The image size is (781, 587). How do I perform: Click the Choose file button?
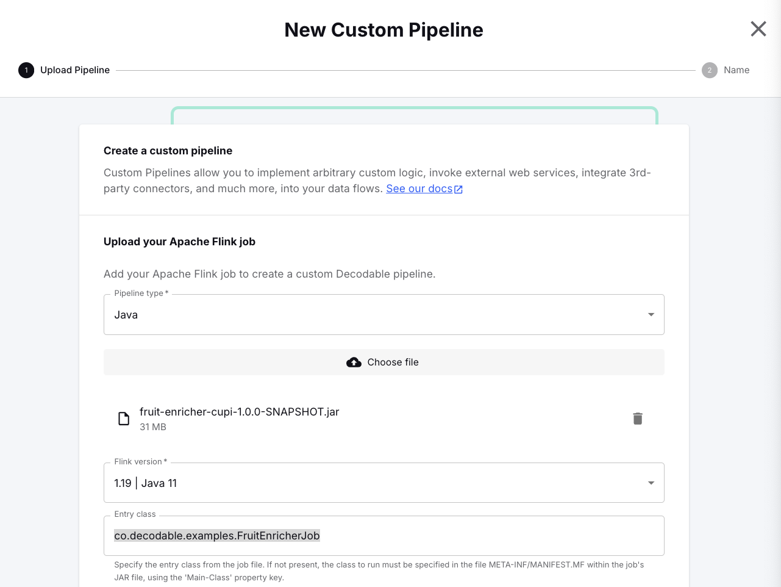[x=384, y=362]
